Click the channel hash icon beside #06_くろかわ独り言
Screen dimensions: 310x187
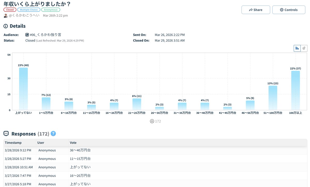pyautogui.click(x=27, y=35)
